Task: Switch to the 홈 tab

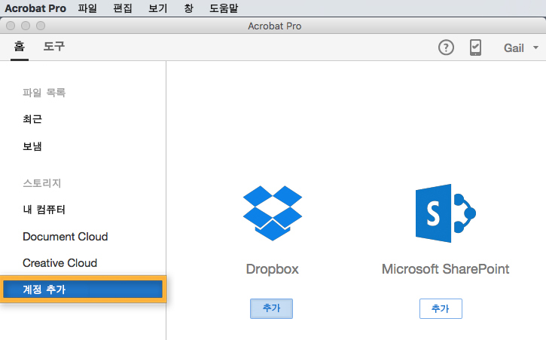Action: coord(20,47)
